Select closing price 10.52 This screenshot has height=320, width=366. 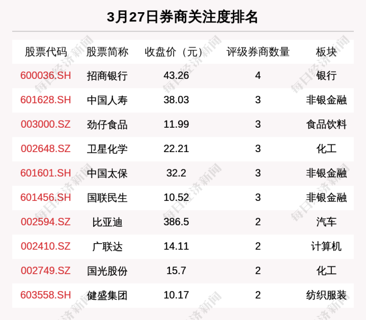[x=176, y=197]
